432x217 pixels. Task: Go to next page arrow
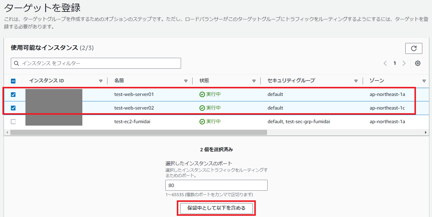tap(404, 63)
